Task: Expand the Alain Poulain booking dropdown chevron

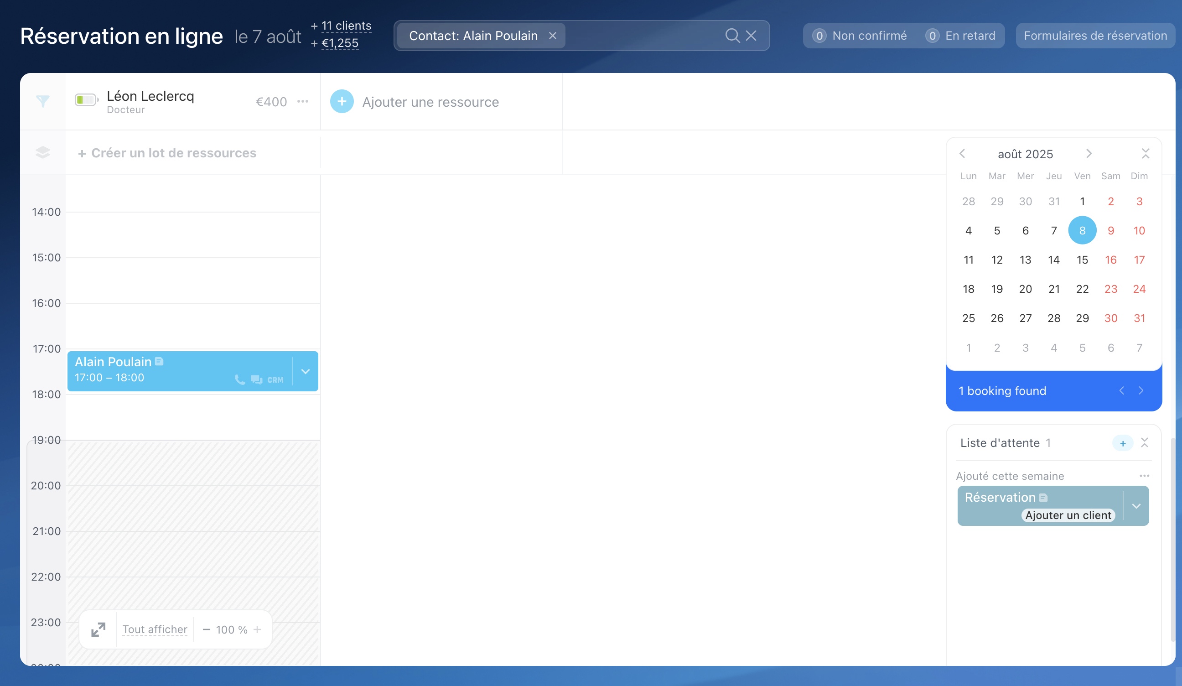Action: [x=306, y=372]
